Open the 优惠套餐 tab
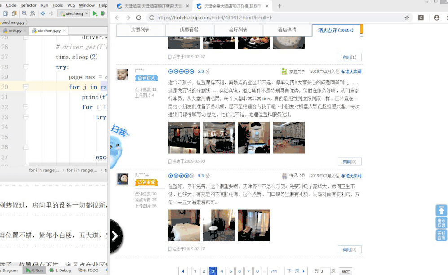This screenshot has height=275, width=448. coord(189,30)
